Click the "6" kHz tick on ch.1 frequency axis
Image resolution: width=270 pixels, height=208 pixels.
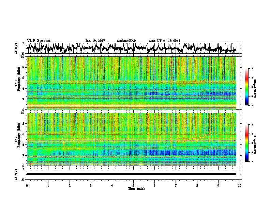(x=24, y=78)
